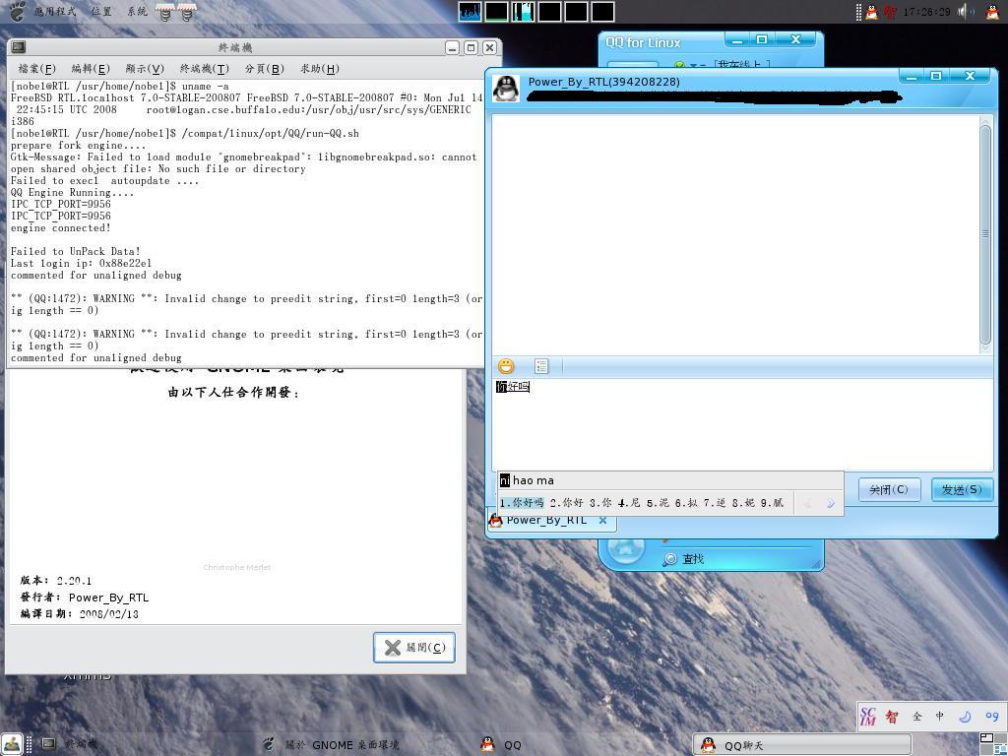Click terminal window menu icon in title bar
This screenshot has height=756, width=1008.
click(x=19, y=47)
